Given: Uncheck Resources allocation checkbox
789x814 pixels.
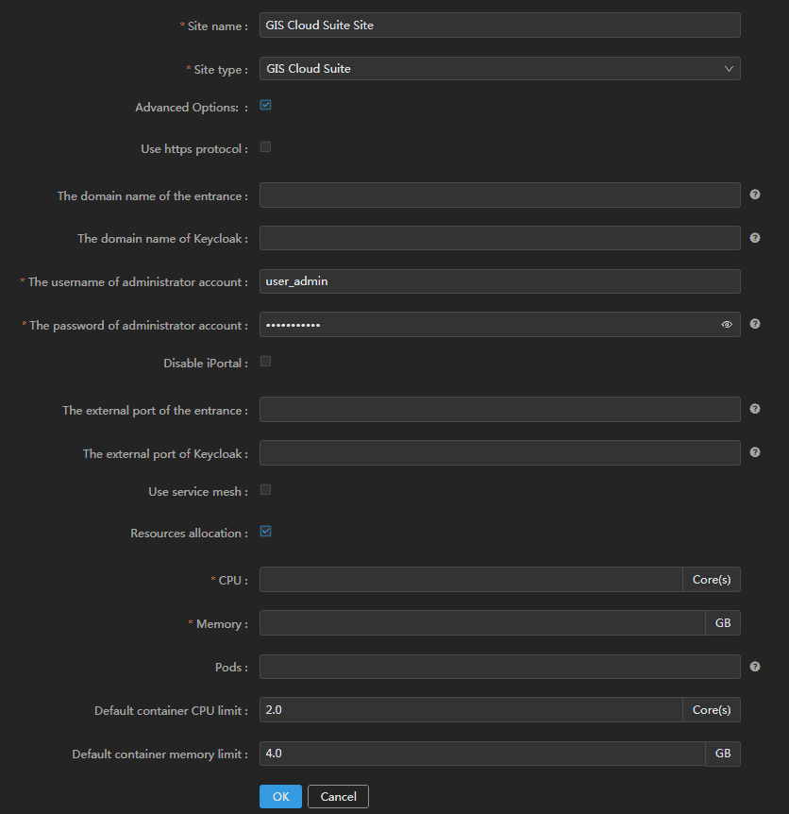Looking at the screenshot, I should pos(265,532).
